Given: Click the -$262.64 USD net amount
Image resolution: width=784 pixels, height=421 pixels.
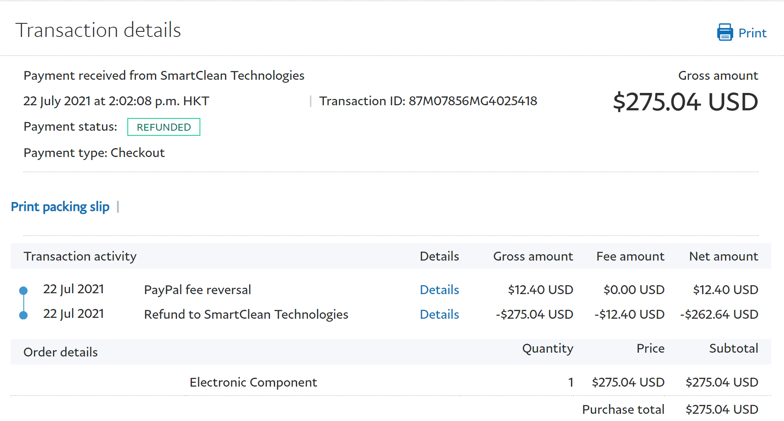Looking at the screenshot, I should [719, 314].
